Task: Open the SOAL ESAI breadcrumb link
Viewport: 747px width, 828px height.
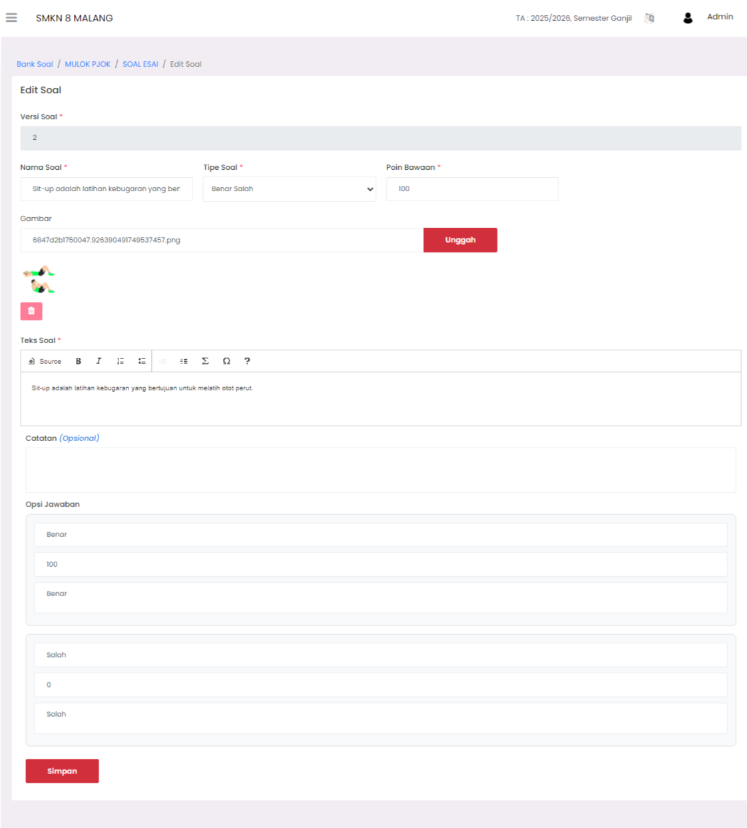Action: point(140,64)
